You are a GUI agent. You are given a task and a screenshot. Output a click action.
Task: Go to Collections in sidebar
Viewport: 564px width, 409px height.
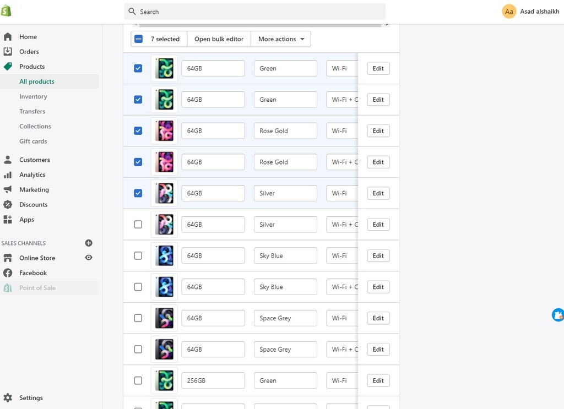(x=35, y=126)
